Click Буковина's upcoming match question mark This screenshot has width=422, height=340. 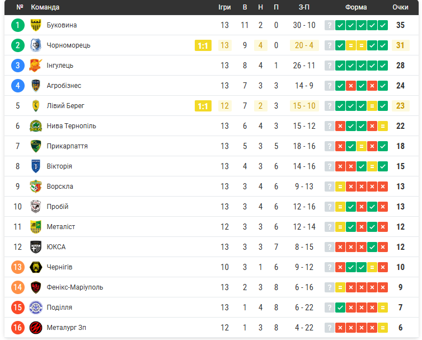pos(330,25)
